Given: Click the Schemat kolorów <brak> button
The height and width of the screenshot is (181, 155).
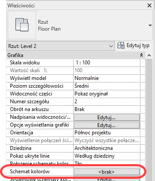Looking at the screenshot, I should [x=107, y=172].
